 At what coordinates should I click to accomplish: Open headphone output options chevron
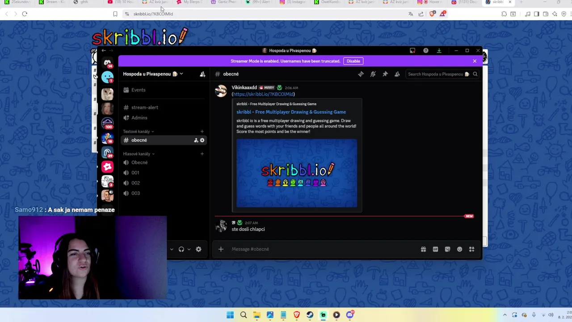pos(189,249)
